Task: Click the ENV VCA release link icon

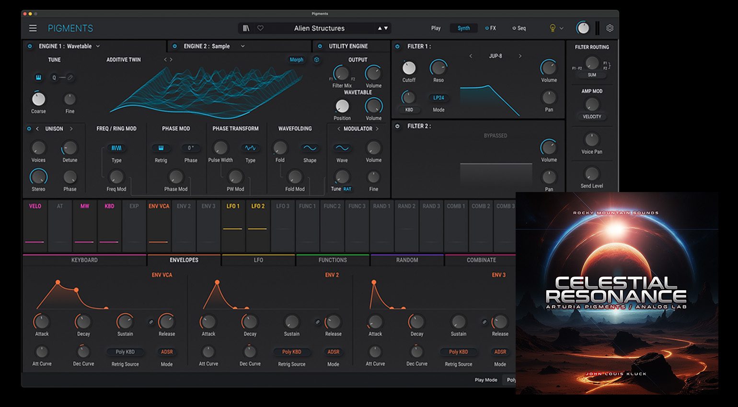Action: point(151,322)
